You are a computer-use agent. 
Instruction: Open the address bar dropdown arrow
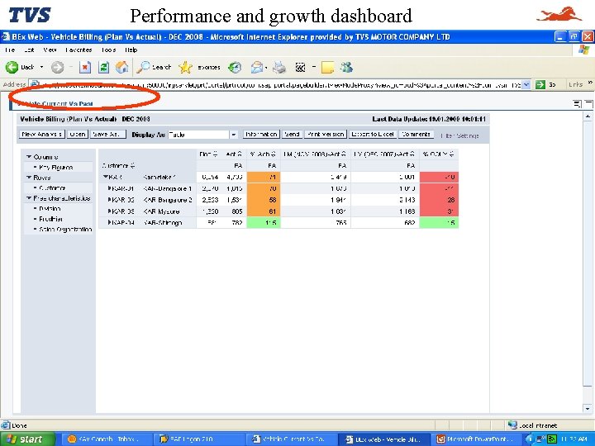[526, 84]
